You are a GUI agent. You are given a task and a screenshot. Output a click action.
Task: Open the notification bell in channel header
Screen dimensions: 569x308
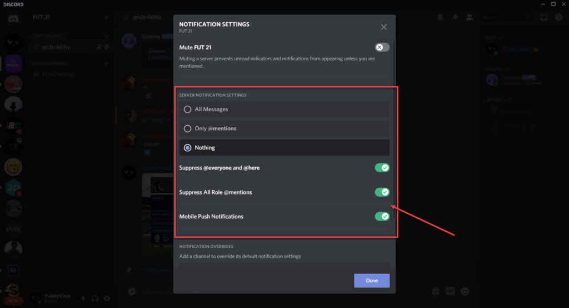(440, 17)
